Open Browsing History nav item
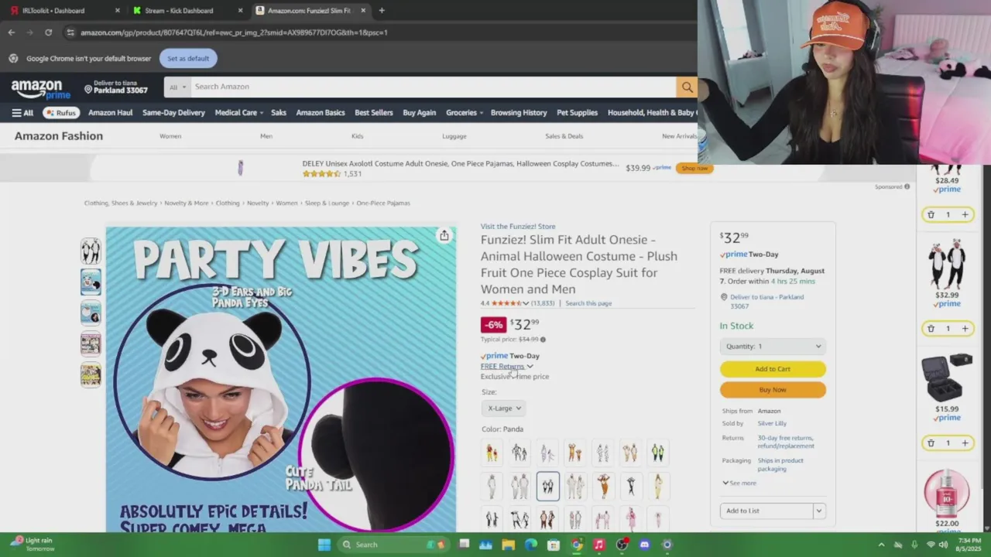The width and height of the screenshot is (991, 557). coord(519,113)
